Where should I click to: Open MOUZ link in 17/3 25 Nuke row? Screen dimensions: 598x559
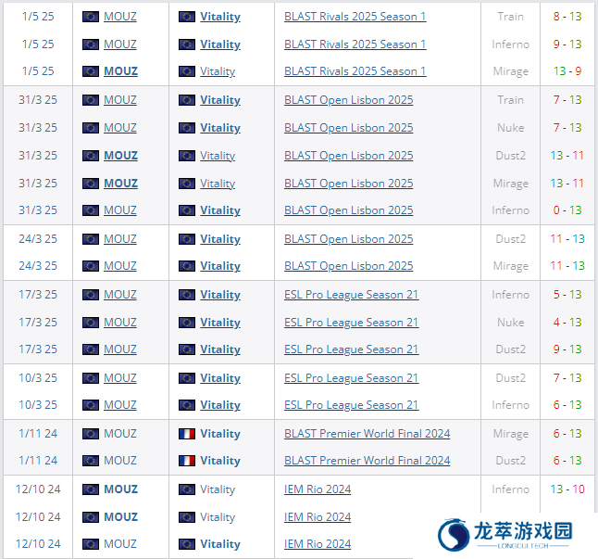pos(120,323)
